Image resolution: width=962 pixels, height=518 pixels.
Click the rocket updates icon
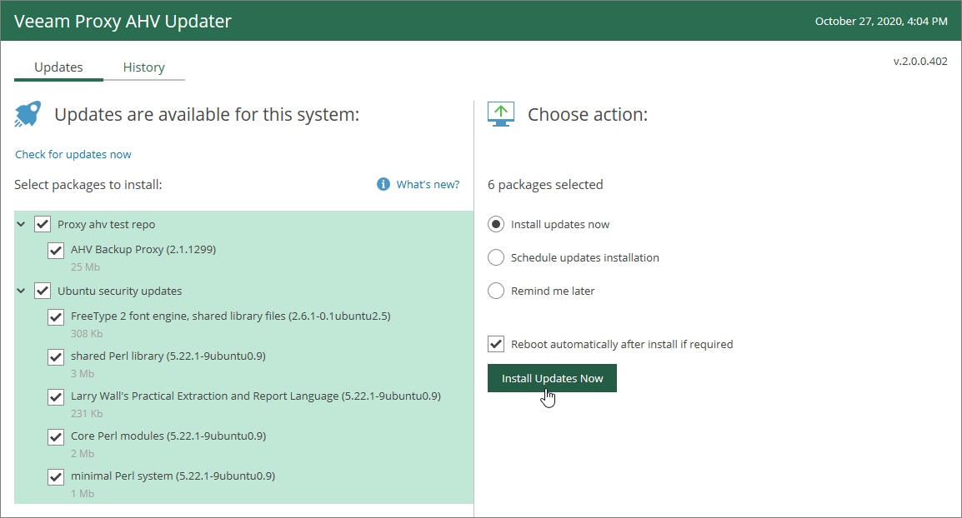pos(28,114)
